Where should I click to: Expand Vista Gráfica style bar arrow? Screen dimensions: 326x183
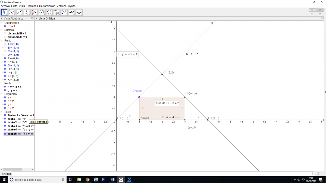click(36, 18)
